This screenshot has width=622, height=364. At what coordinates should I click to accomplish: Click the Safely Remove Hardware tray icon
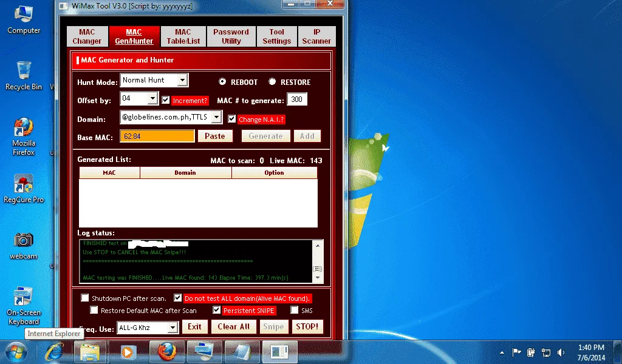(x=531, y=352)
